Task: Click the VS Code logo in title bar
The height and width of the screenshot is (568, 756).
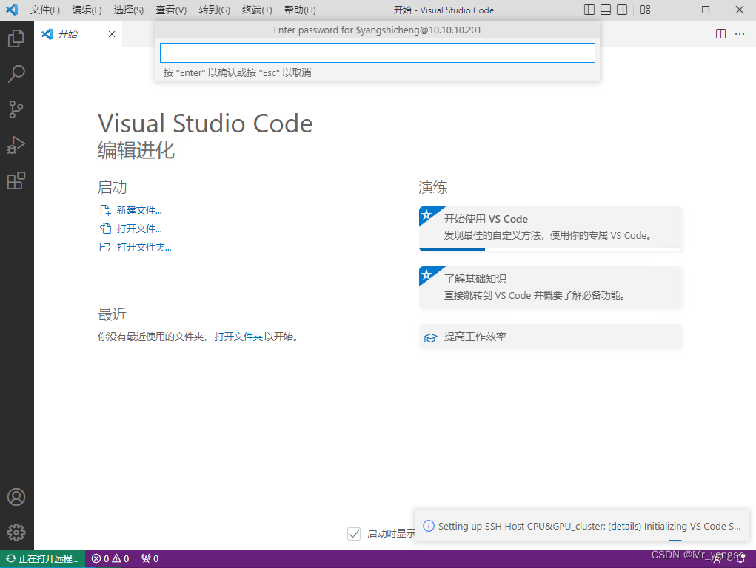Action: (x=12, y=10)
